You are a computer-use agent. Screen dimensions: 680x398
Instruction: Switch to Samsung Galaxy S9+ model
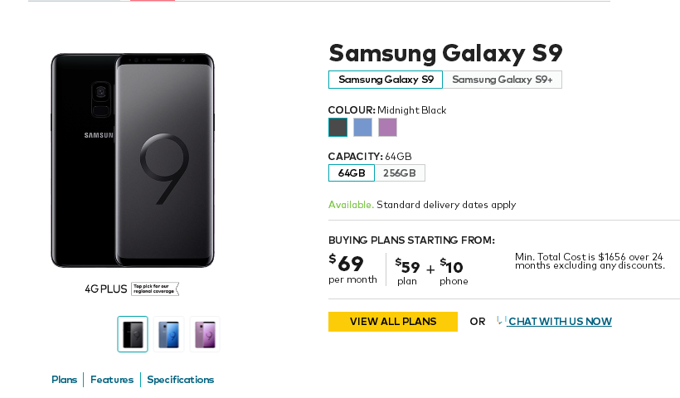point(503,80)
